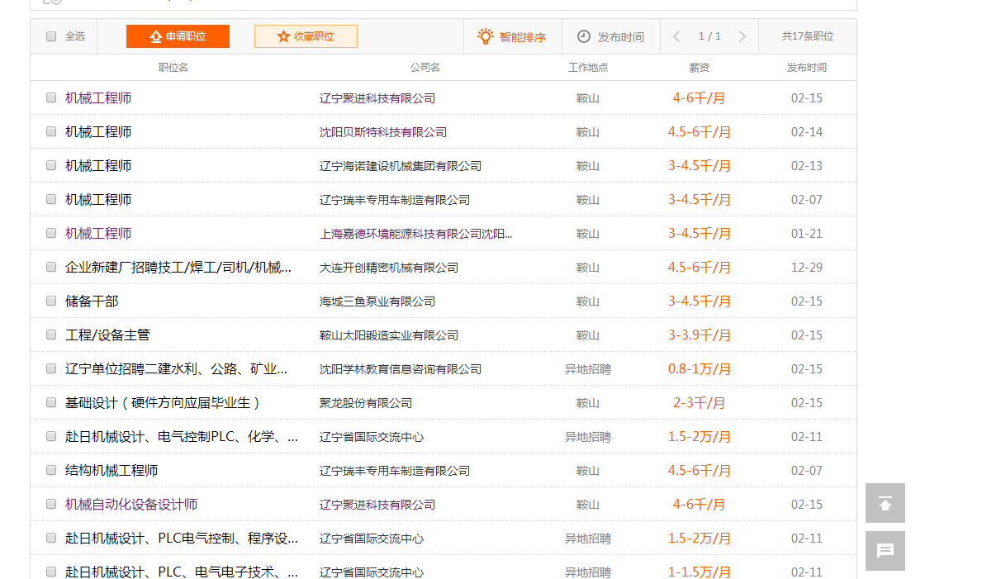Viewport: 1001px width, 579px height.
Task: Click the 收藏职位 star button
Action: (x=306, y=36)
